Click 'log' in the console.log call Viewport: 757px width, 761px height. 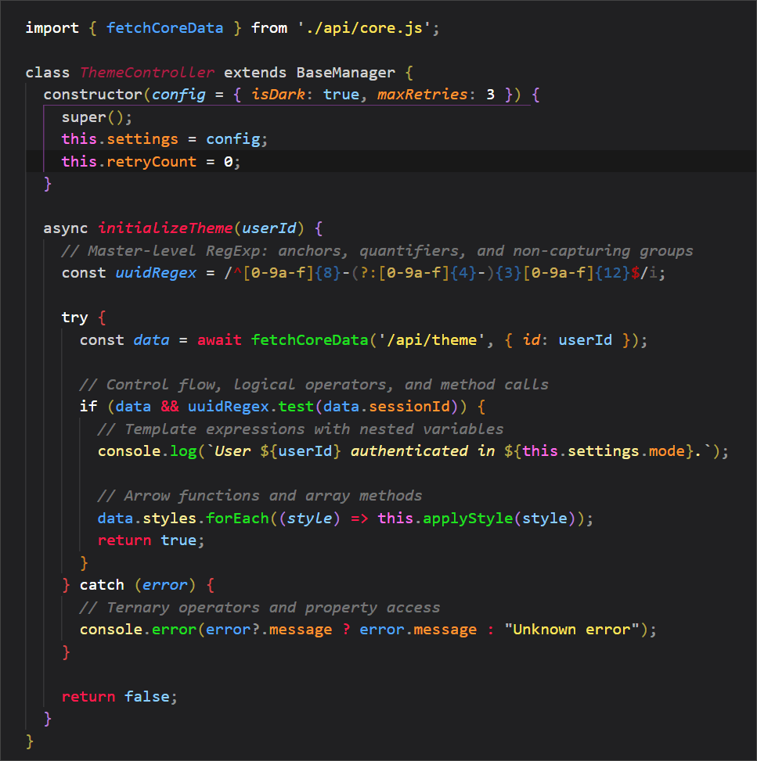coord(183,450)
